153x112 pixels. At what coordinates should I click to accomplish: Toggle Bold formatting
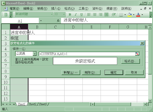[x=70, y=15]
